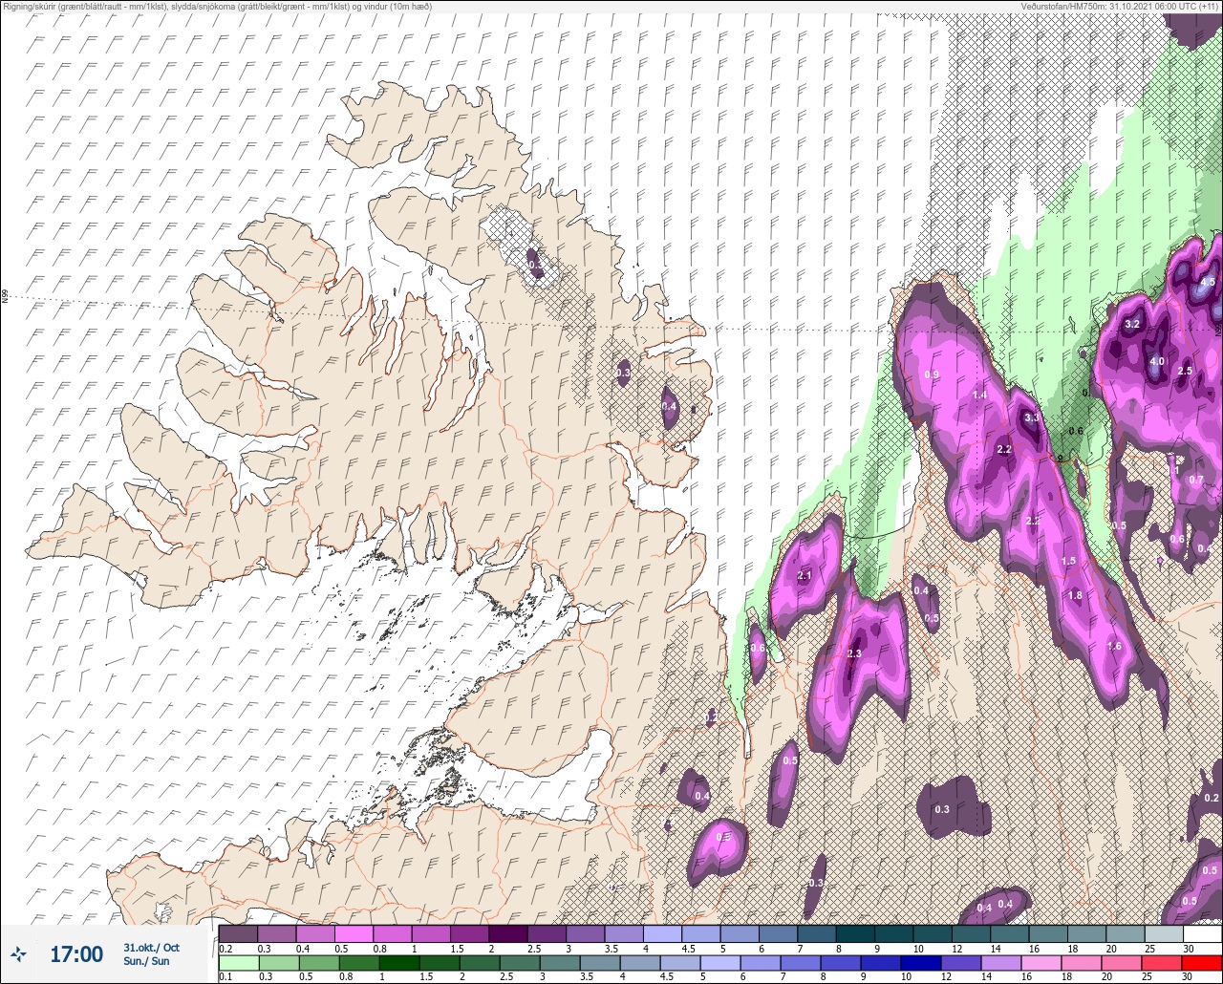Click the N99 latitude label at map edge
This screenshot has width=1223, height=984.
coord(5,297)
